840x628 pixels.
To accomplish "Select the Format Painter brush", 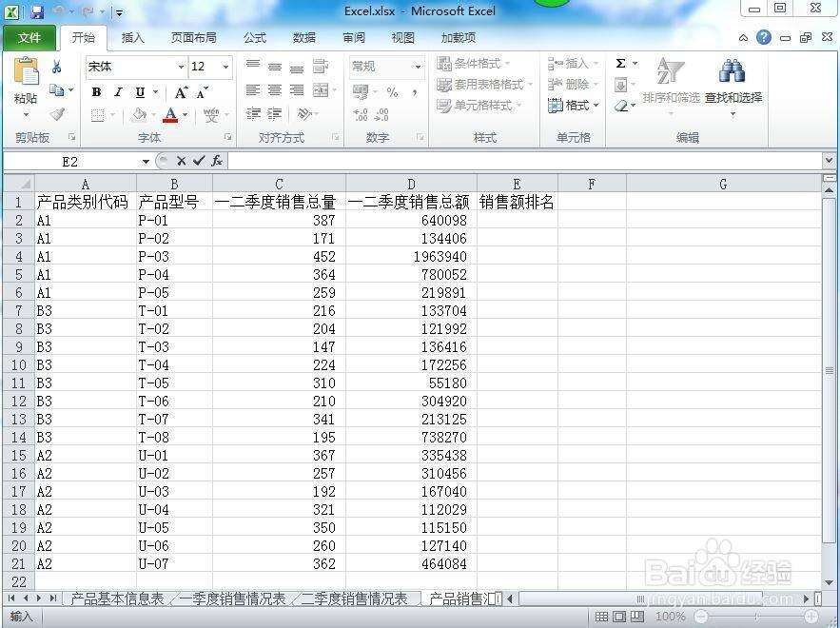I will tap(57, 113).
